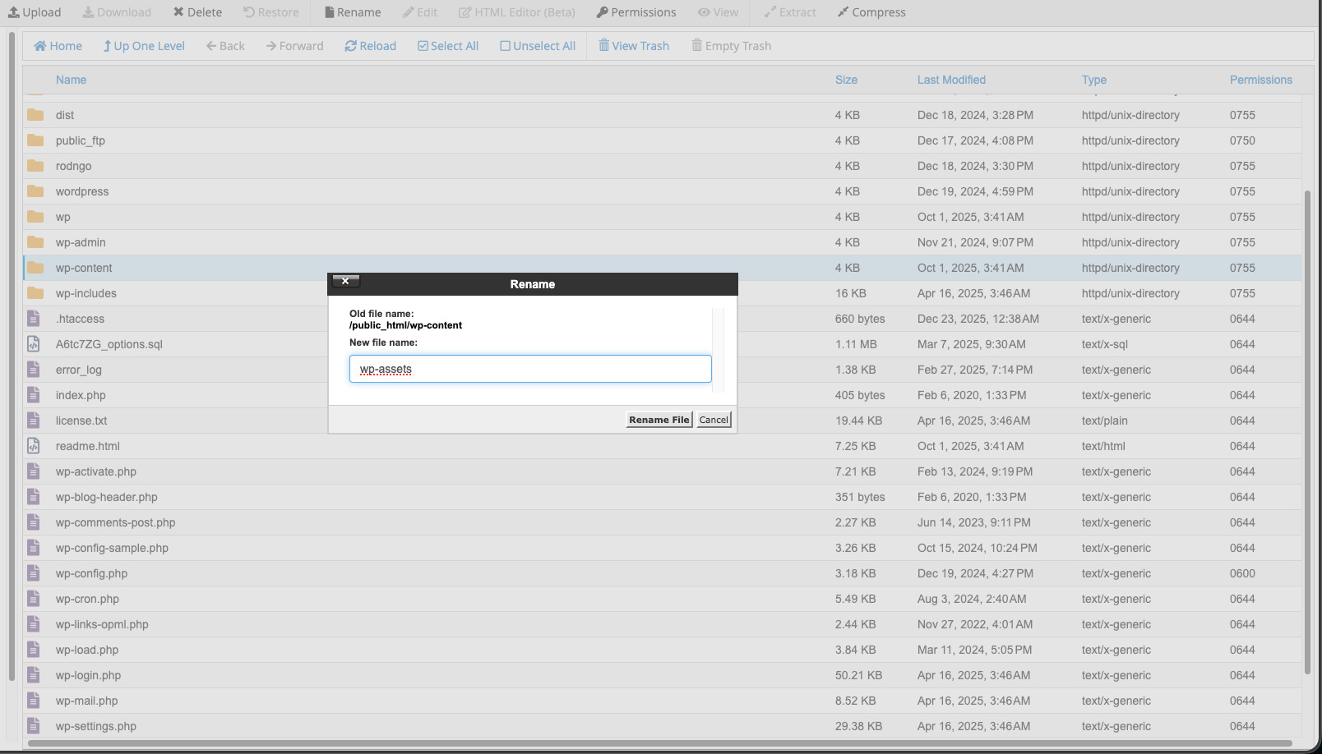Image resolution: width=1322 pixels, height=754 pixels.
Task: Cancel the rename dialog
Action: point(714,420)
